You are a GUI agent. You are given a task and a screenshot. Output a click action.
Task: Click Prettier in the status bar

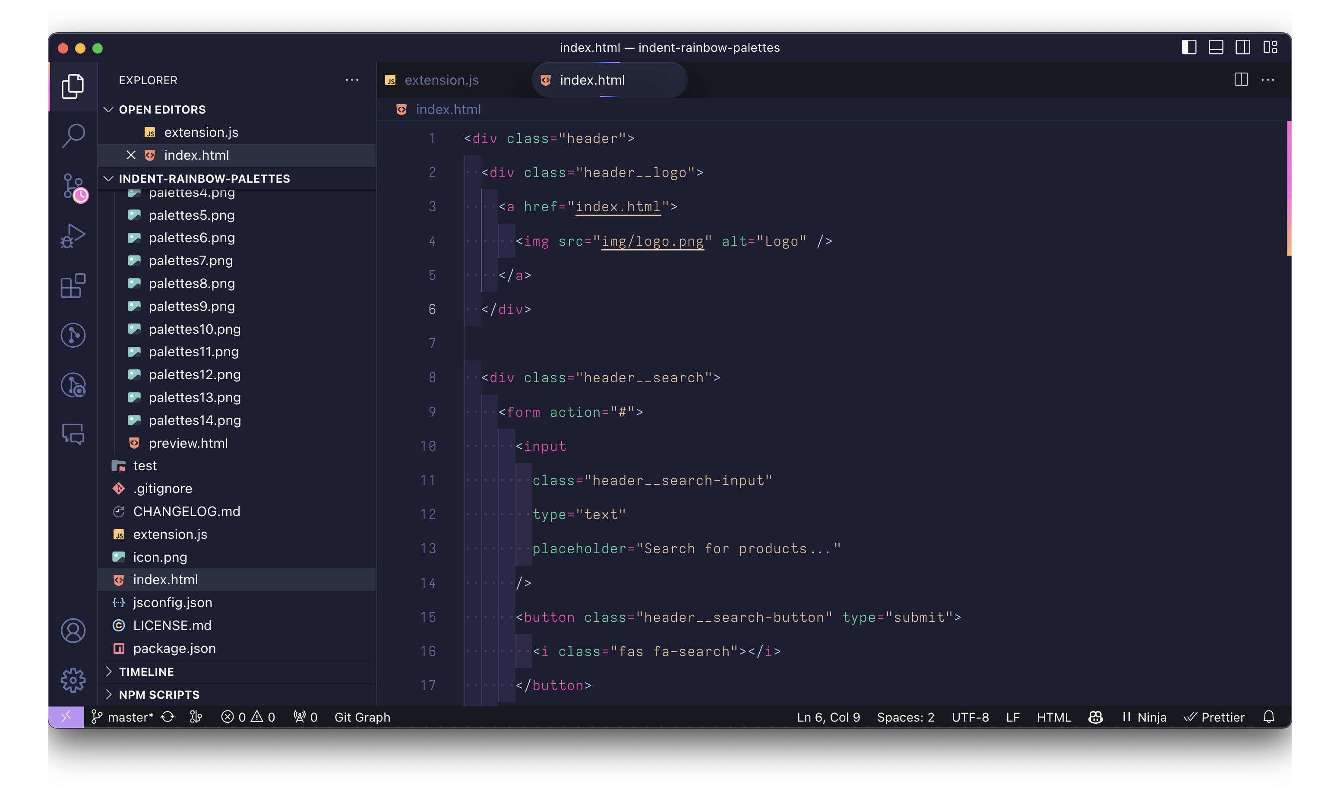click(x=1215, y=717)
